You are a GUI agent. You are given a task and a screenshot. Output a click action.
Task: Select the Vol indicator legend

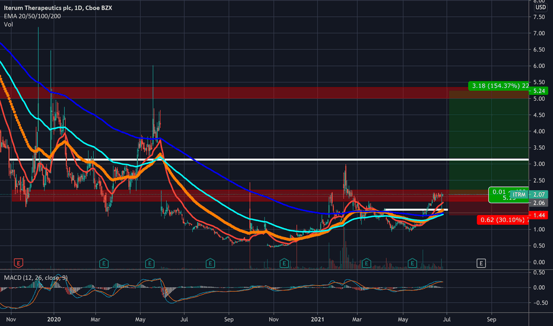8,24
